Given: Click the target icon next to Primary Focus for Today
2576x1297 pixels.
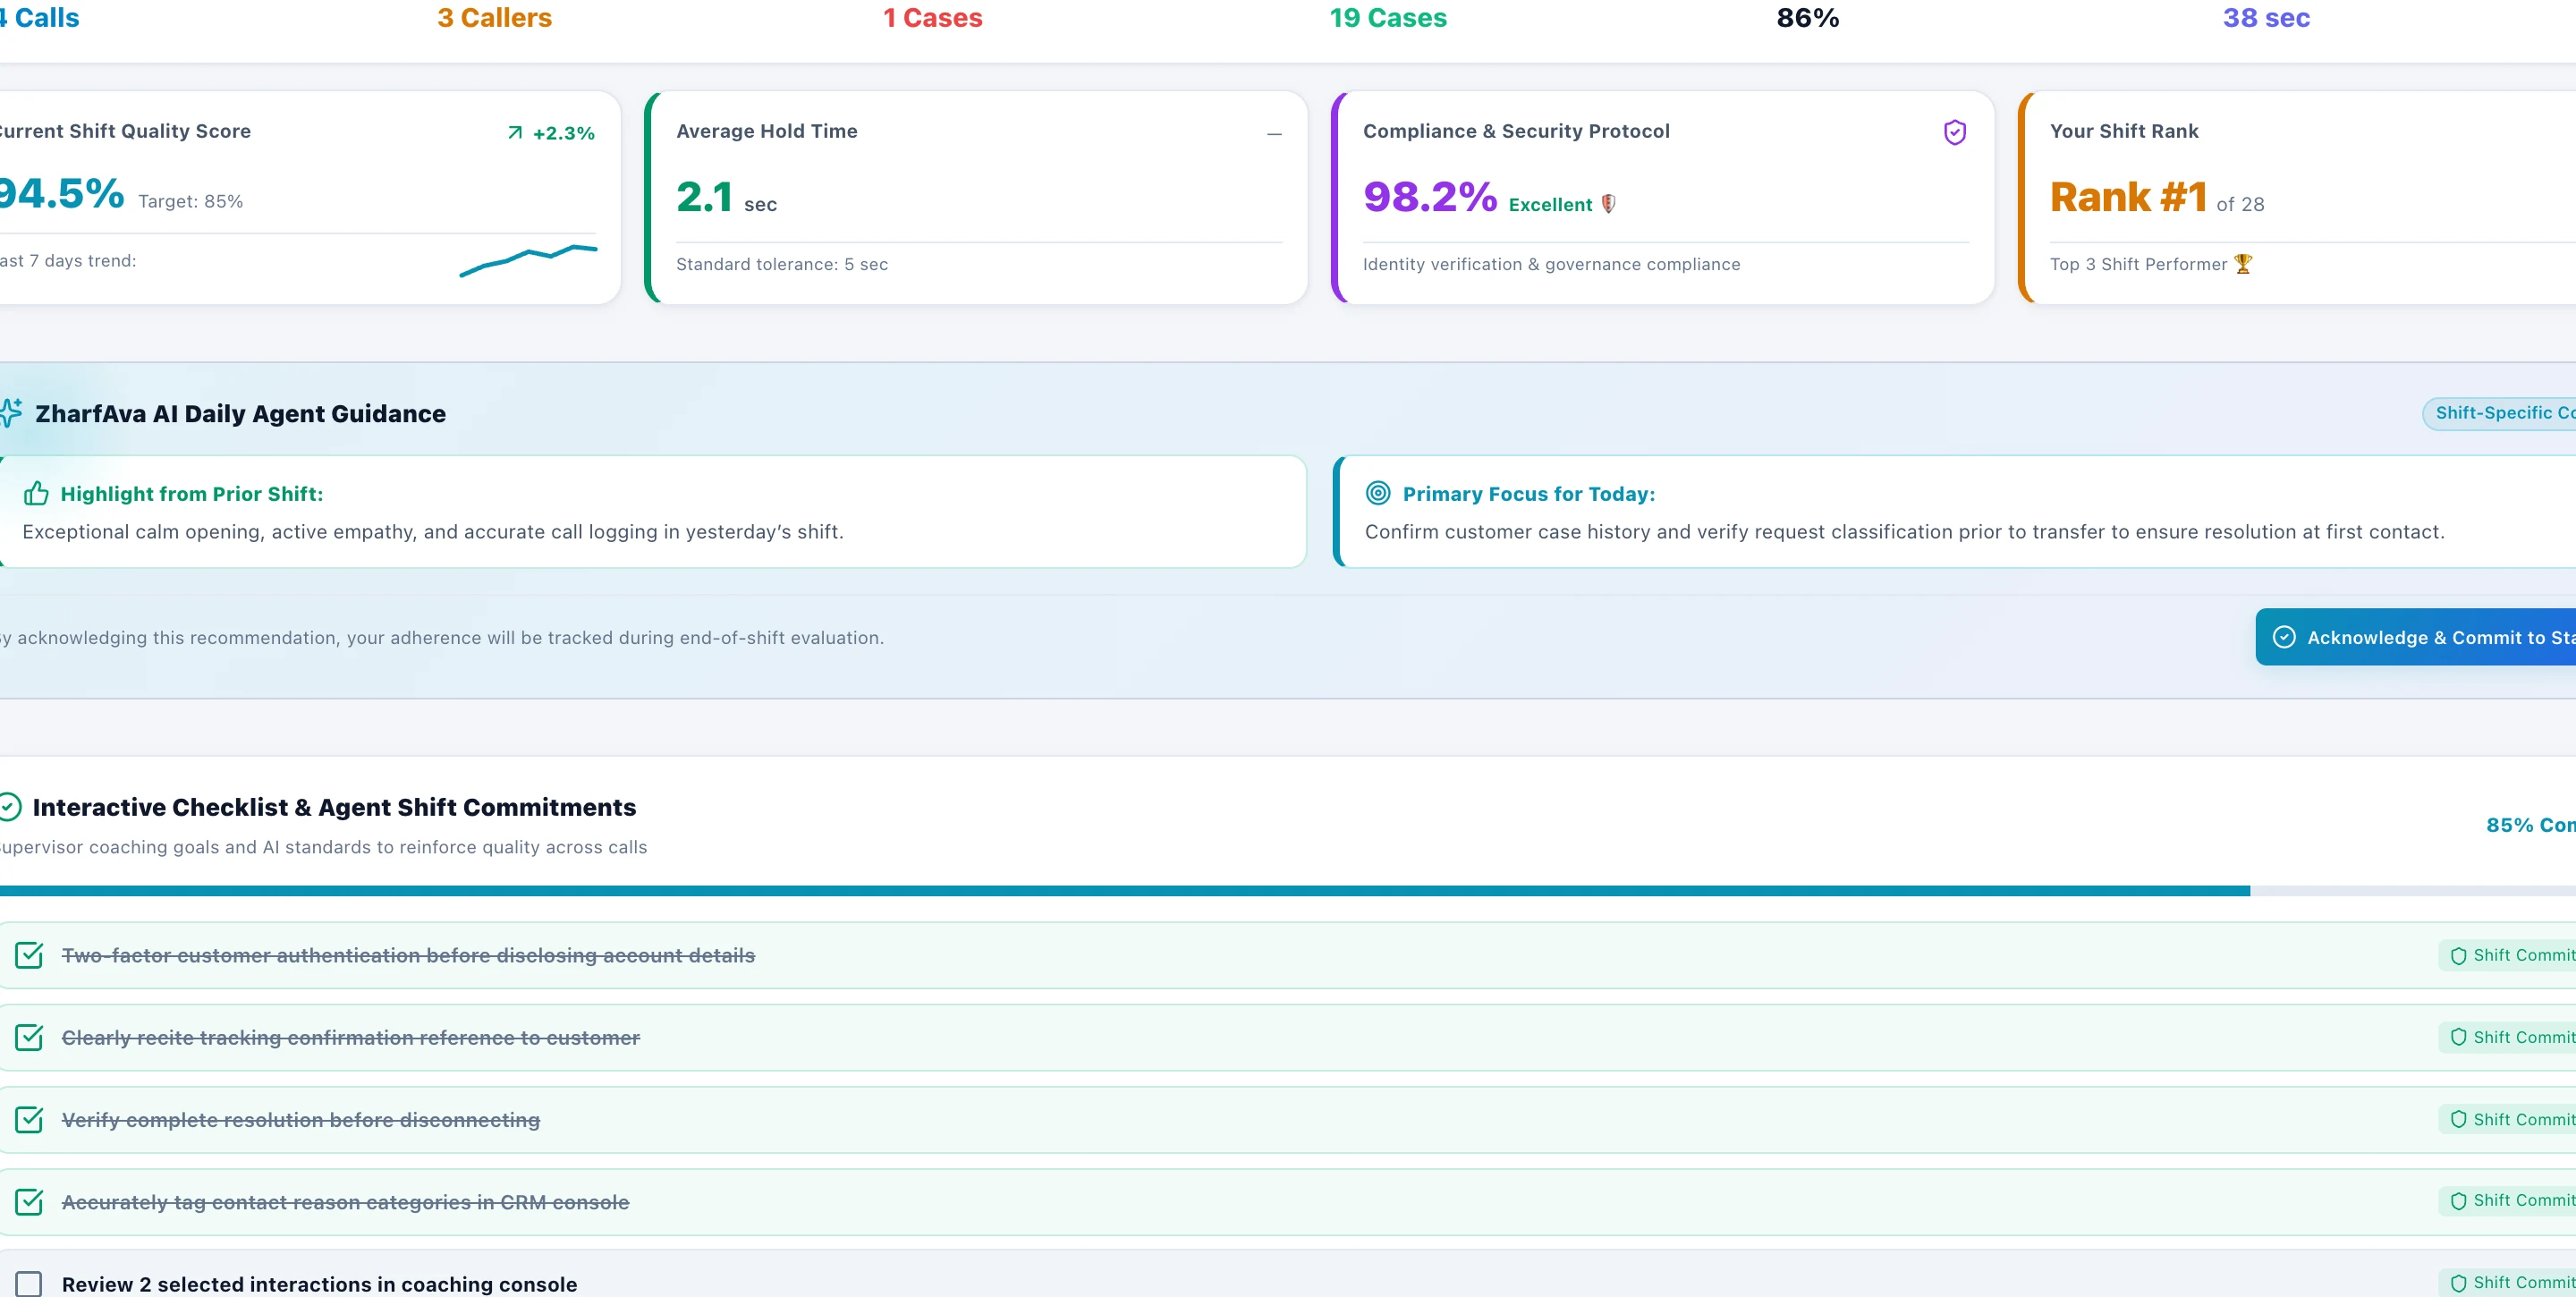Looking at the screenshot, I should coord(1378,493).
